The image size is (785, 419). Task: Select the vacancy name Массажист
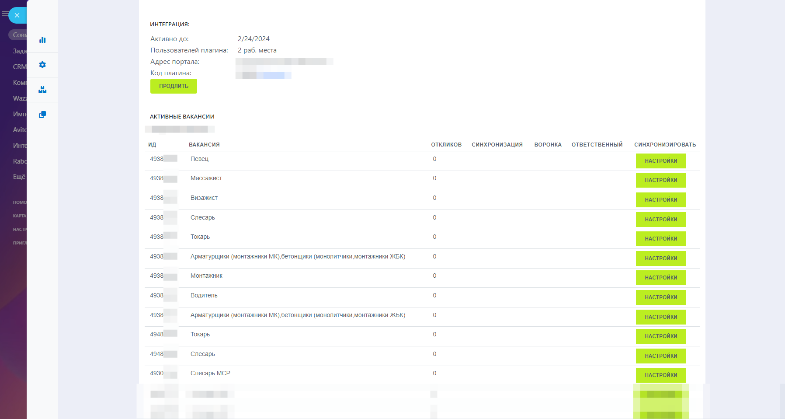pos(206,178)
